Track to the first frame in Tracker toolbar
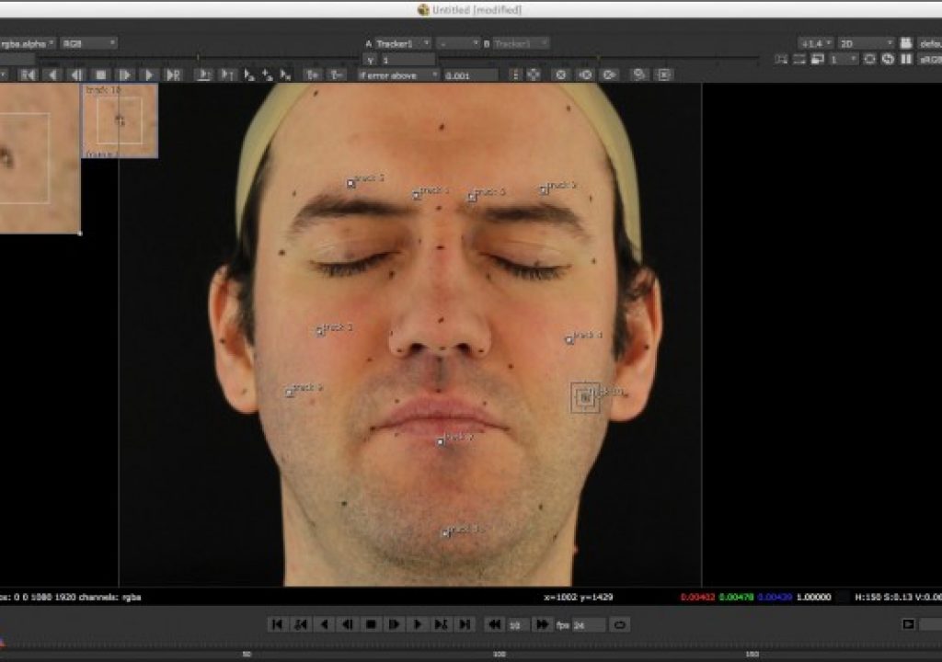This screenshot has width=942, height=662. click(28, 75)
